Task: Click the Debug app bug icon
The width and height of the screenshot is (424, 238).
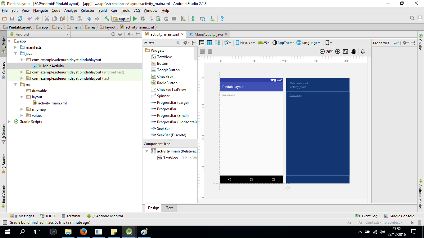Action: coord(143,19)
